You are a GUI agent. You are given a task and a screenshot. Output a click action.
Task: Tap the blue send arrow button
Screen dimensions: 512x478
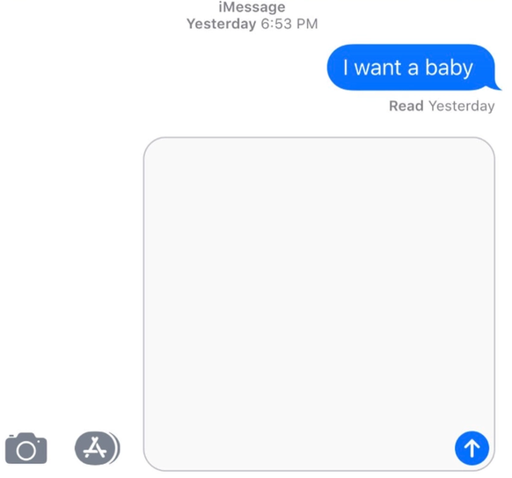click(472, 448)
